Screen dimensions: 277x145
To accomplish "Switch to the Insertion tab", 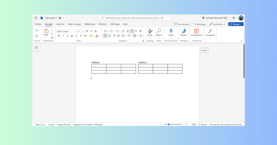I will [60, 24].
